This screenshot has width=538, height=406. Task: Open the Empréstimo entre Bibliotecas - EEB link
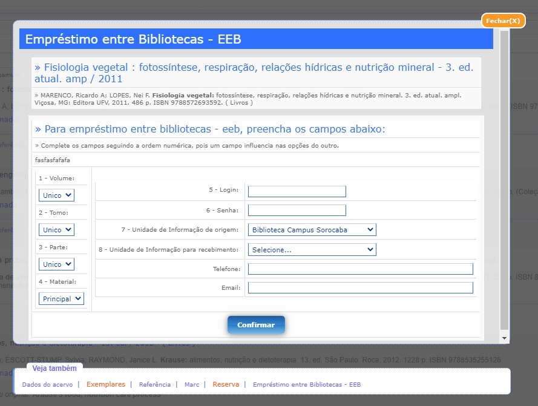(307, 384)
